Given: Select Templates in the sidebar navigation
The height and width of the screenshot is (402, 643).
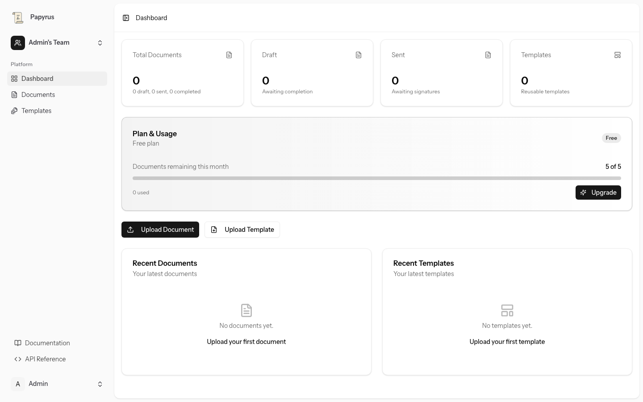Looking at the screenshot, I should (36, 110).
